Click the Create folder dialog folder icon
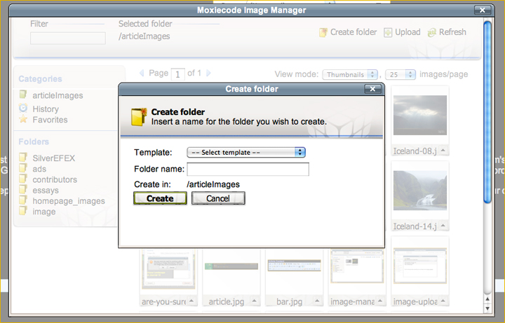505x323 pixels. coord(139,116)
